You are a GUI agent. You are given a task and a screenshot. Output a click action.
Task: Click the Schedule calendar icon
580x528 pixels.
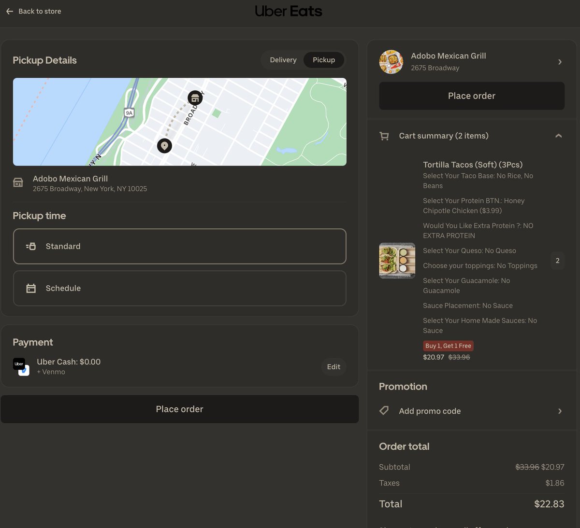(31, 288)
